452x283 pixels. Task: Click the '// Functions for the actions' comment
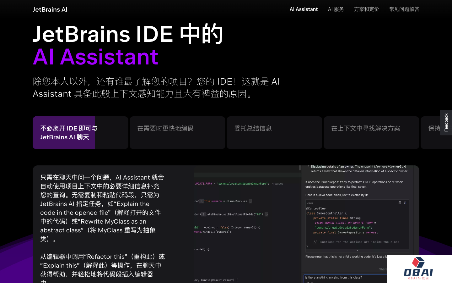pyautogui.click(x=356, y=242)
